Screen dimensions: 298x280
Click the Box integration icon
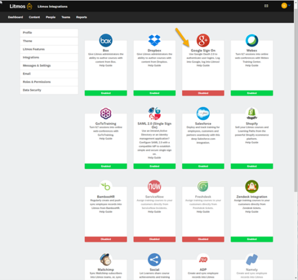tap(105, 41)
